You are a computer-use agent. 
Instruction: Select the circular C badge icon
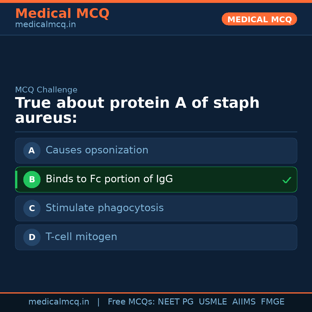32,208
